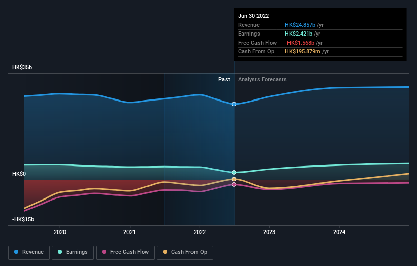Viewport: 417px width, 266px height.
Task: Click the HK$0 y-axis label
Action: click(x=19, y=174)
